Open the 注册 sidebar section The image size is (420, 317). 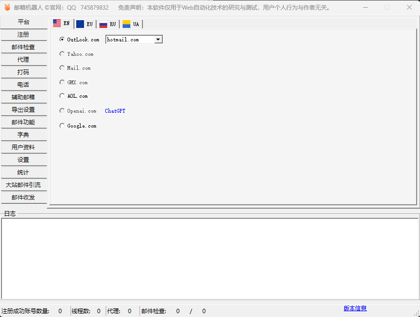(23, 35)
